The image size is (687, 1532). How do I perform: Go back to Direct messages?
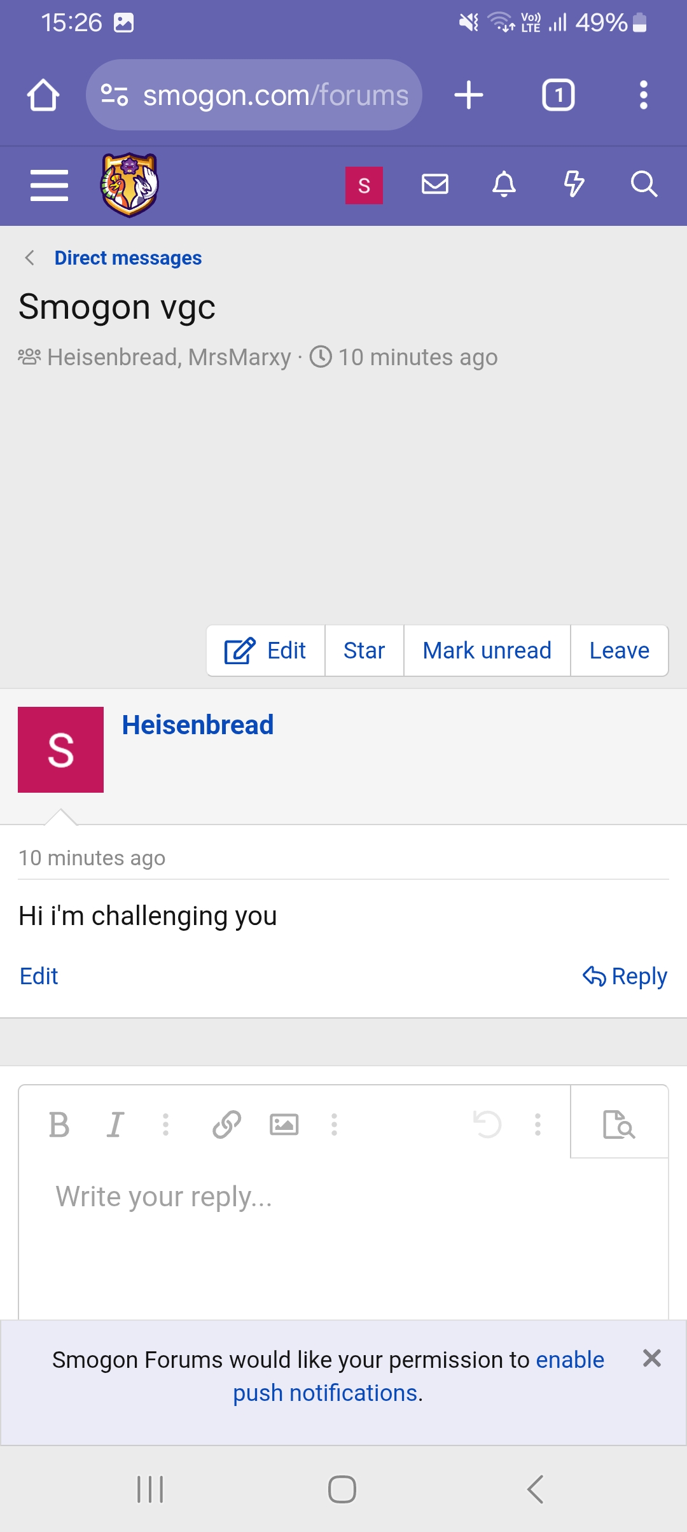(127, 258)
